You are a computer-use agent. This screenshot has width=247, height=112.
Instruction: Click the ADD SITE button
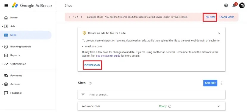click(210, 83)
